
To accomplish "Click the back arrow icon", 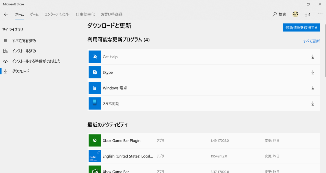I will click(6, 14).
